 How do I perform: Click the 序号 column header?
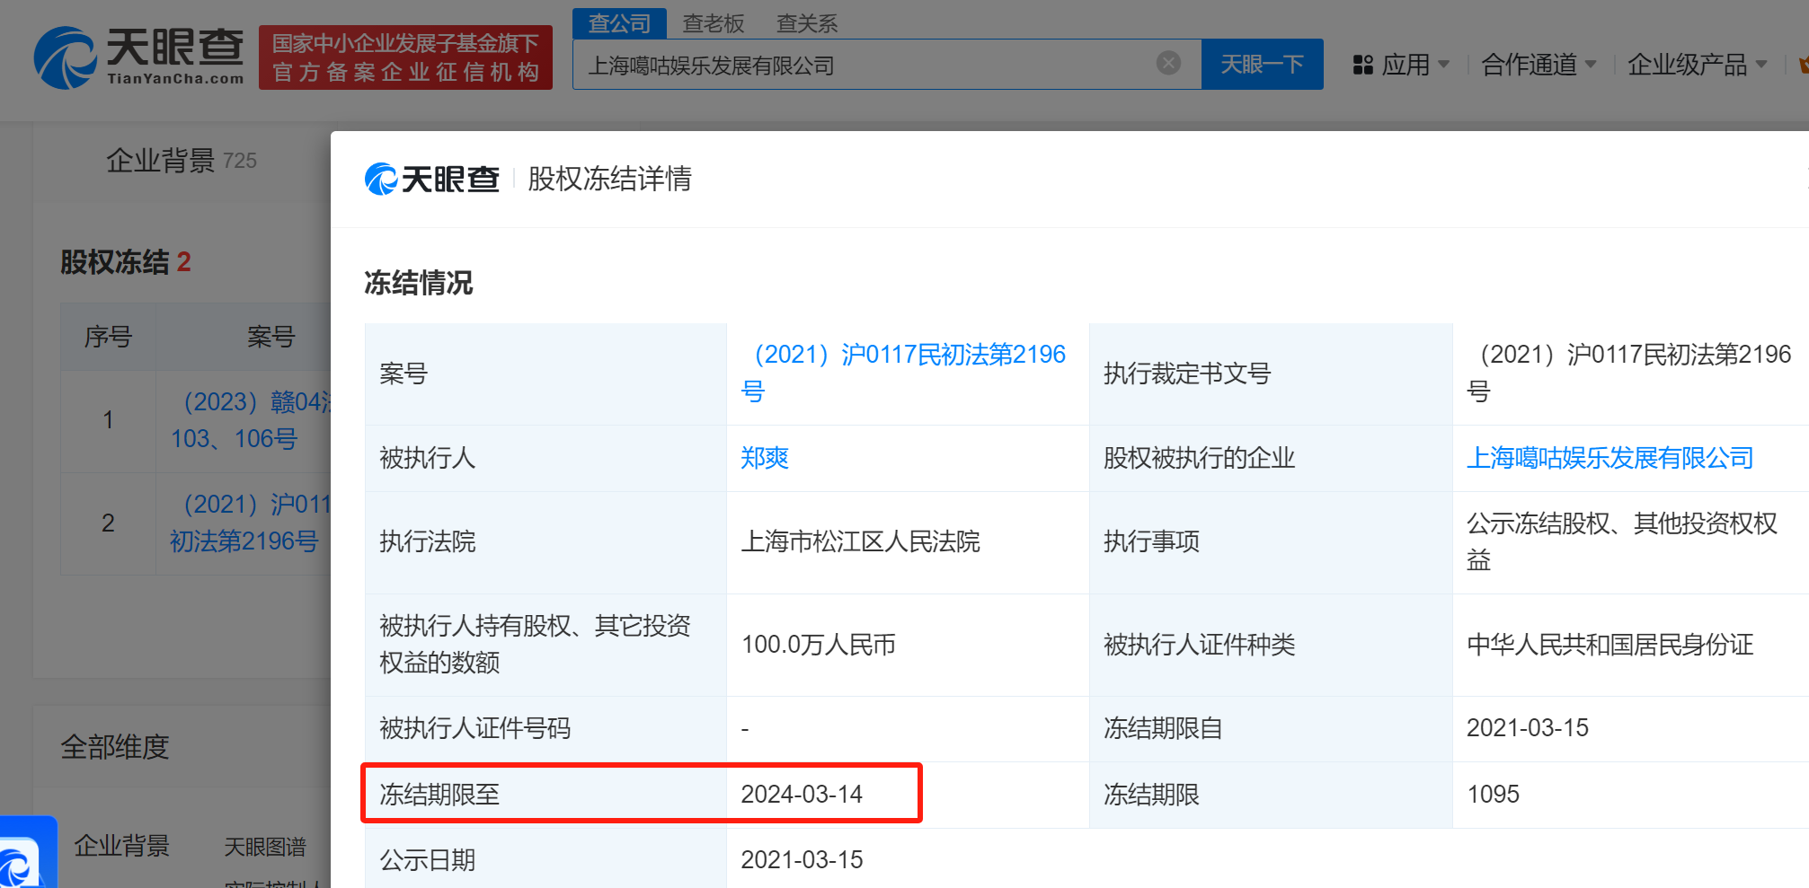pos(108,337)
